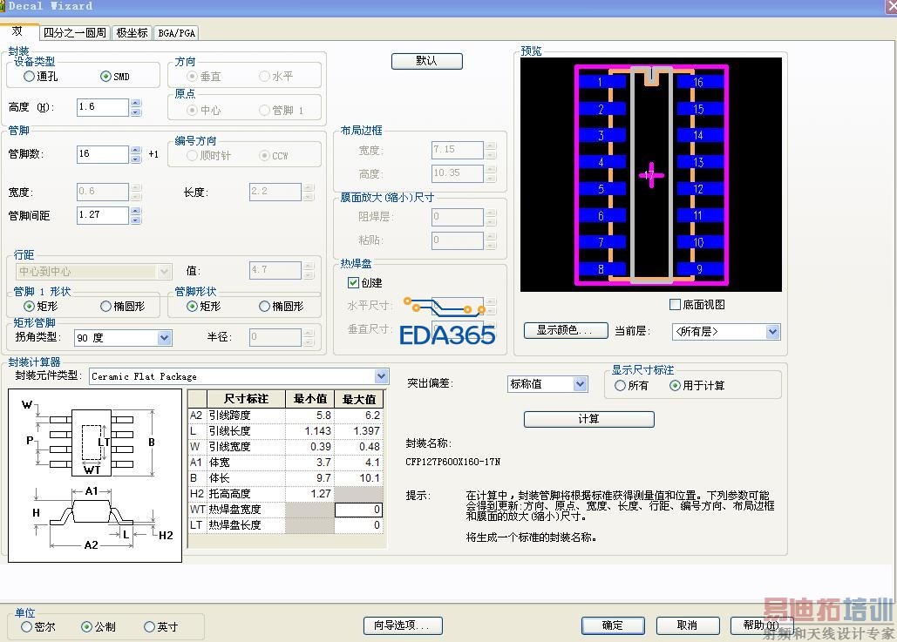Image resolution: width=897 pixels, height=642 pixels.
Task: Select the SMD device type option
Action: click(105, 76)
